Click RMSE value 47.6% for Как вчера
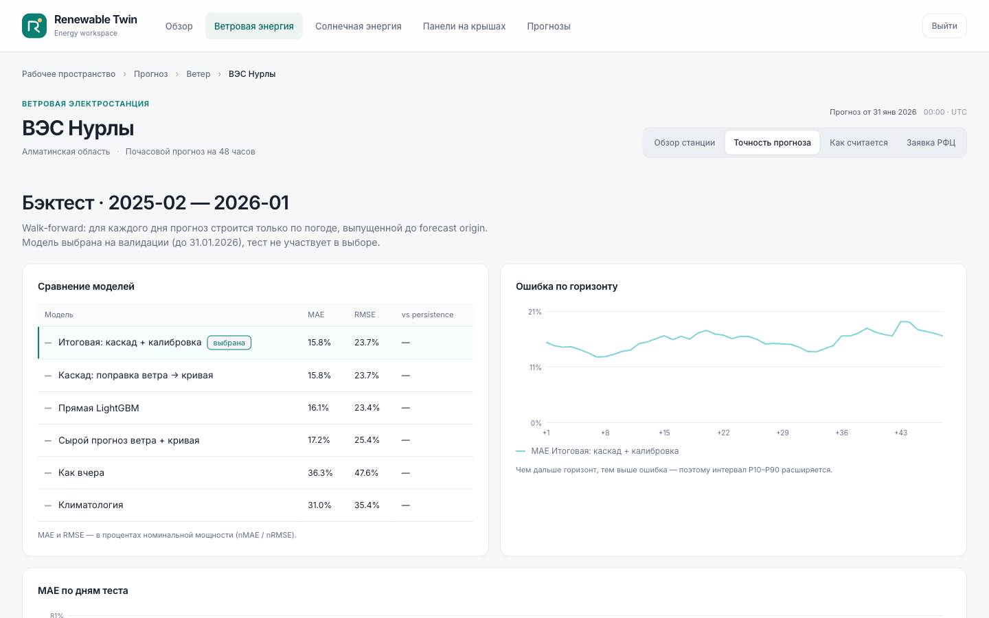Image resolution: width=989 pixels, height=618 pixels. [x=367, y=473]
